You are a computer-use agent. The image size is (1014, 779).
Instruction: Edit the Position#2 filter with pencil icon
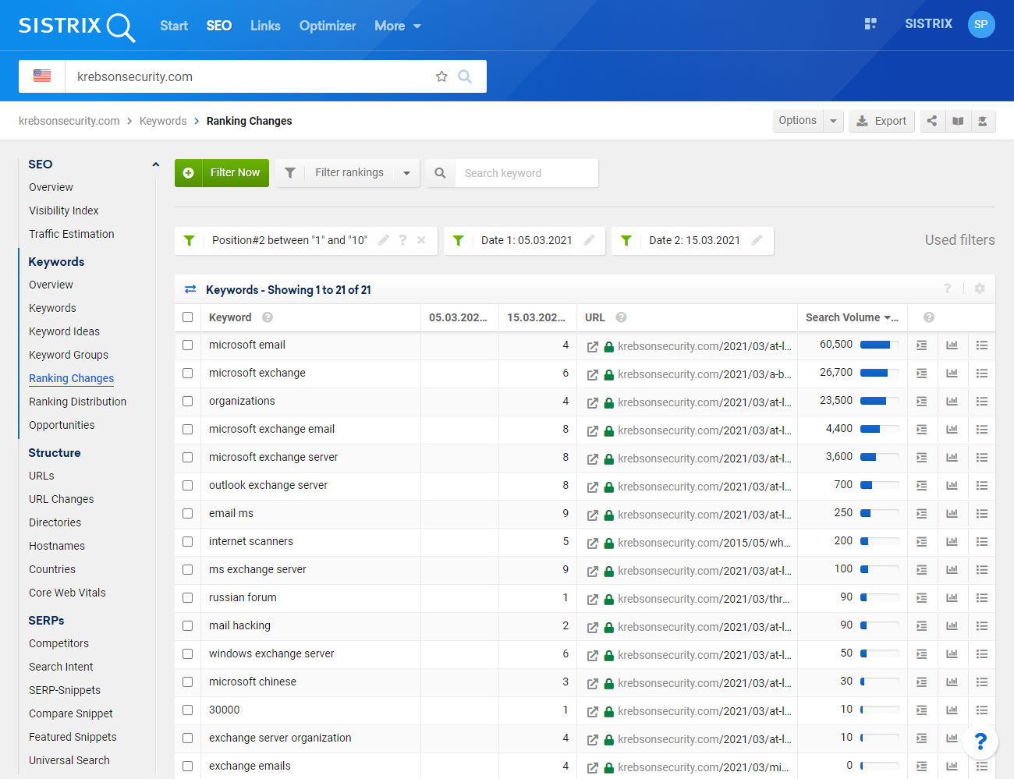pos(384,240)
